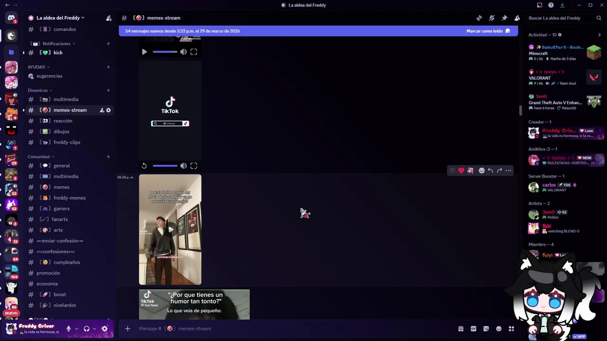Image resolution: width=607 pixels, height=341 pixels.
Task: Open add reaction smiley picker
Action: 481,170
